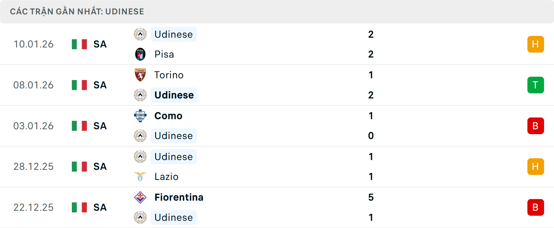Click orange H badge for Lazio match
The height and width of the screenshot is (228, 554).
[536, 166]
